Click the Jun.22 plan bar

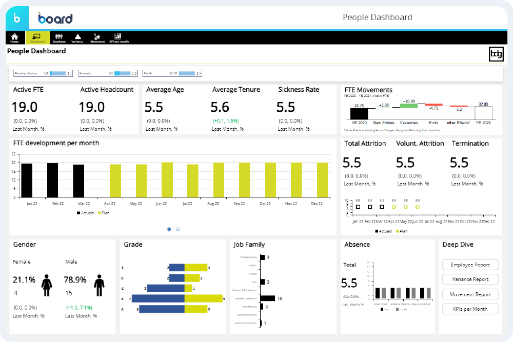(x=167, y=180)
